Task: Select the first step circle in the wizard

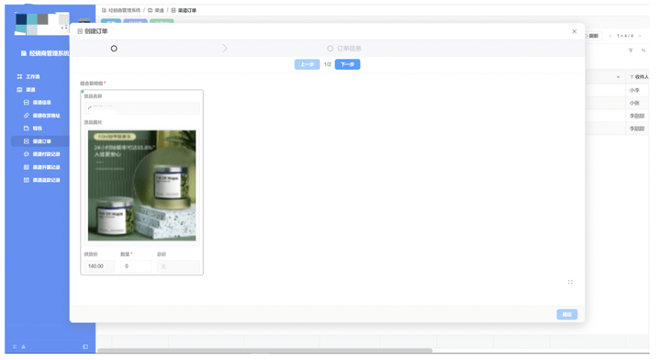Action: click(x=114, y=49)
